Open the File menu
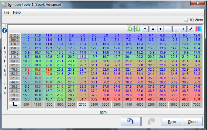This screenshot has height=130, width=207. 6,12
